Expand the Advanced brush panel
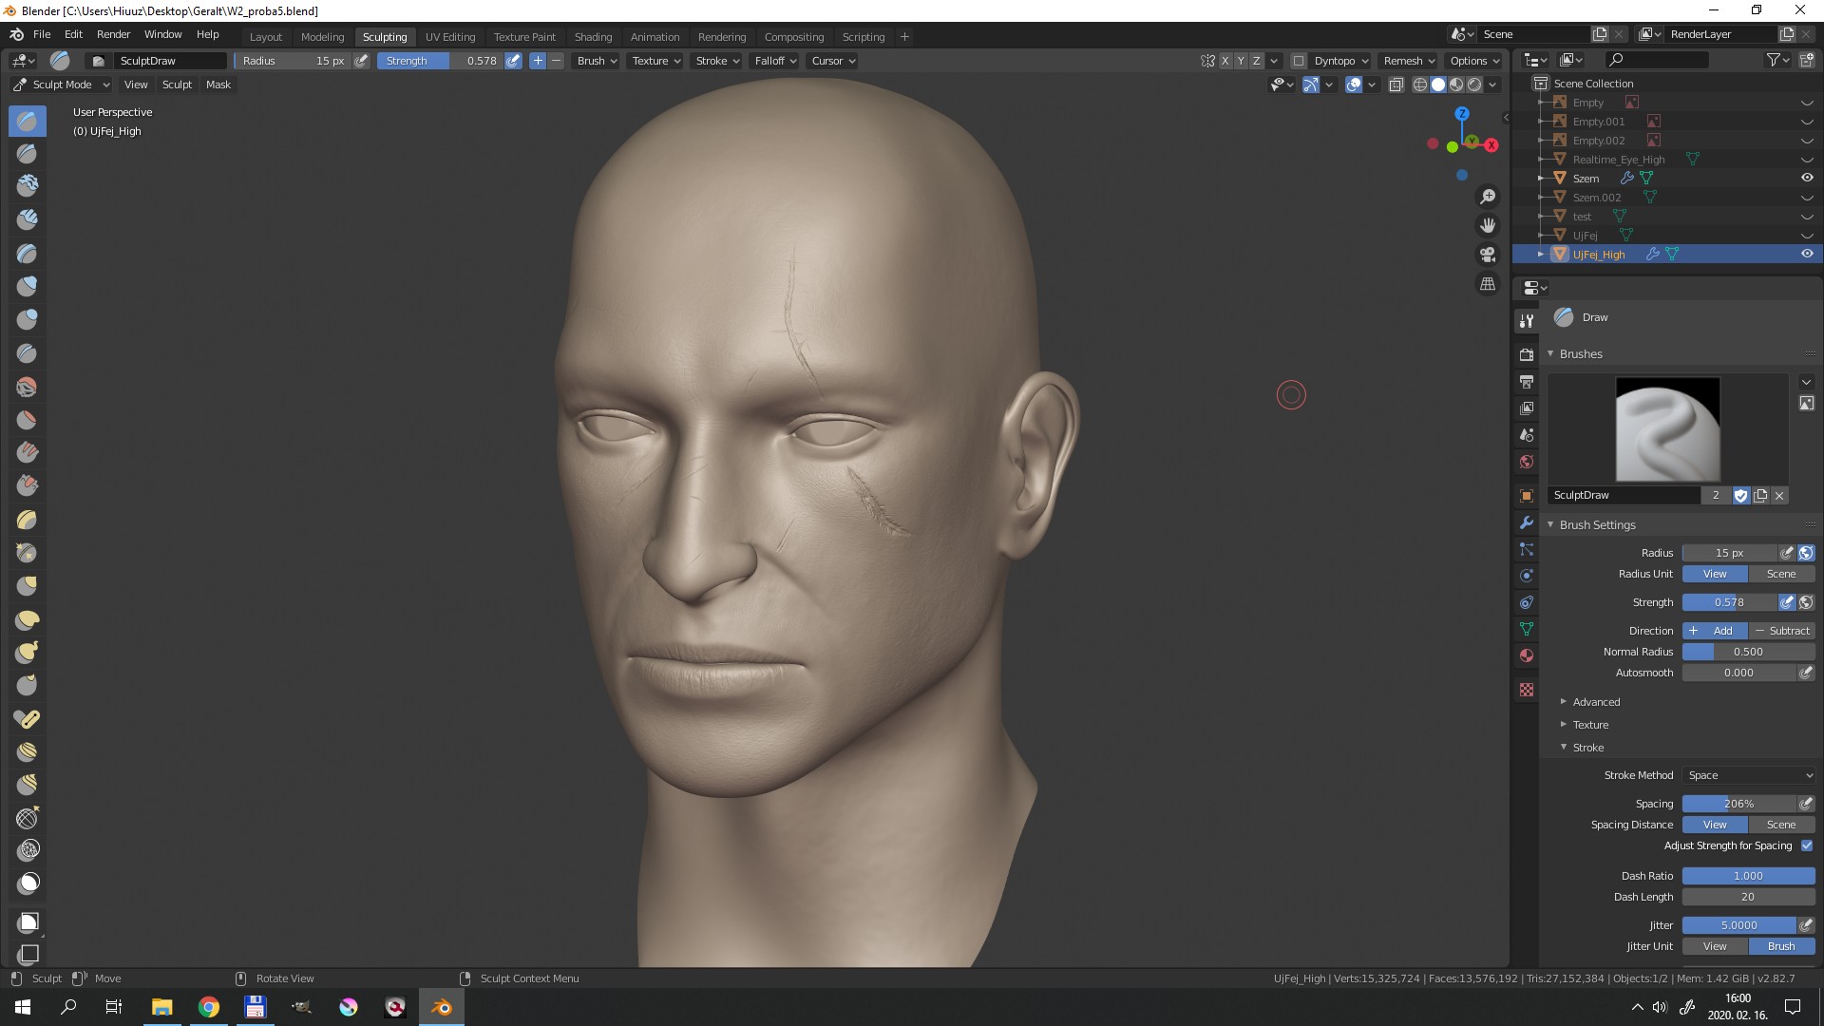This screenshot has height=1026, width=1824. 1596,702
